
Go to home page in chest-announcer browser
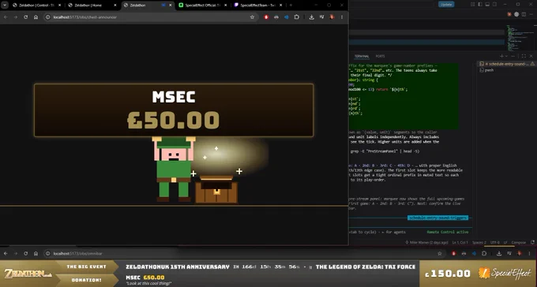(x=36, y=17)
